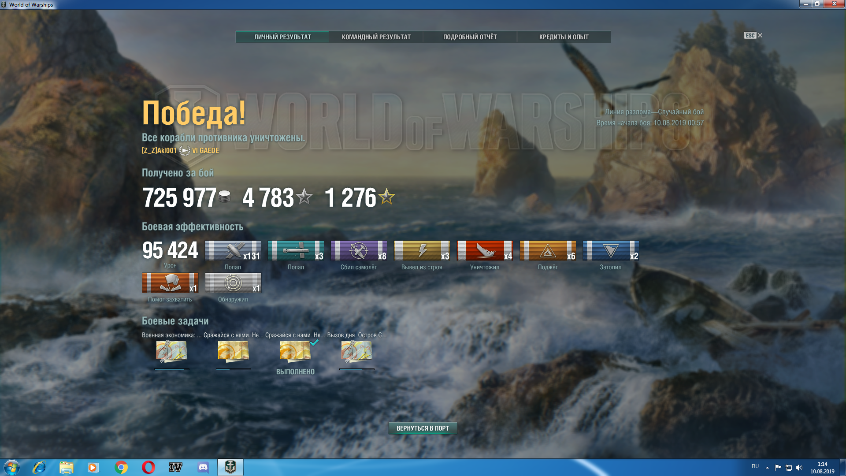
Task: Click the incapacitation ribbon x3
Action: (x=422, y=251)
